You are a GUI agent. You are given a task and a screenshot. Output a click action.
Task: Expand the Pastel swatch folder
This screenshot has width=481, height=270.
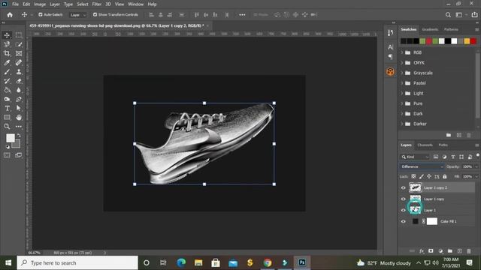click(402, 83)
